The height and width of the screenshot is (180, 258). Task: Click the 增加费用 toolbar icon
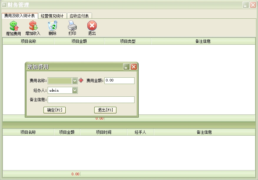[x=14, y=26]
